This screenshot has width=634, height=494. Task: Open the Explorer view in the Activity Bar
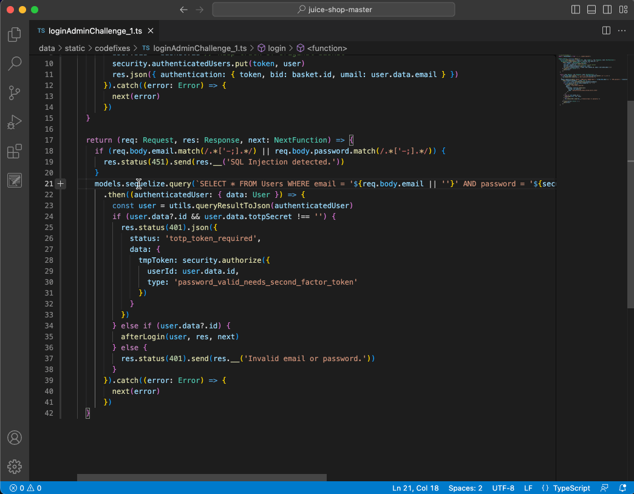(x=14, y=35)
